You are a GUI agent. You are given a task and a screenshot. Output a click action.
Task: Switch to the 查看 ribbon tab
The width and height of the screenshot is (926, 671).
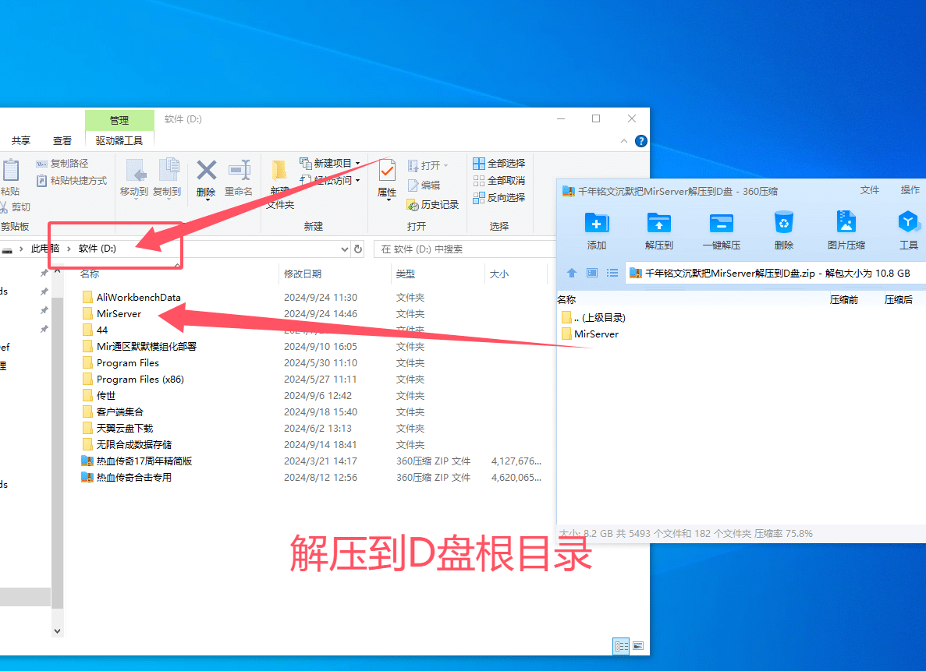tap(62, 141)
